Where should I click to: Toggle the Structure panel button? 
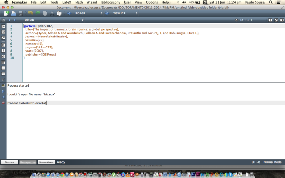click(x=9, y=162)
